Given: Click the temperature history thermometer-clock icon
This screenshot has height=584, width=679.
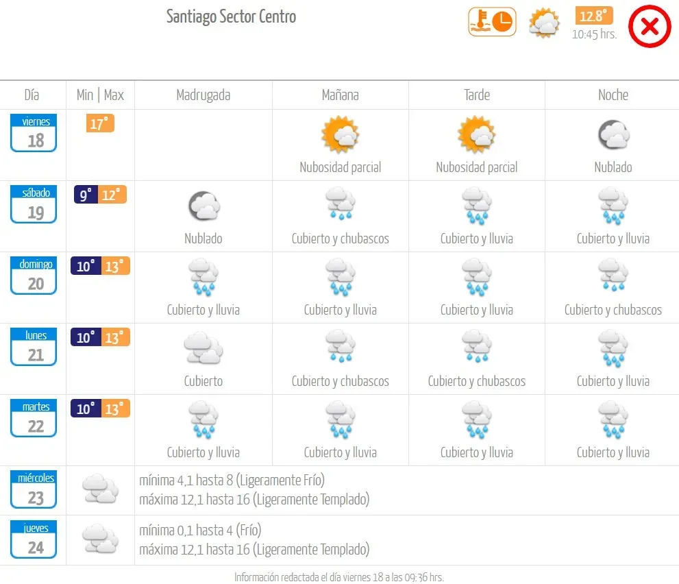Looking at the screenshot, I should click(x=492, y=22).
